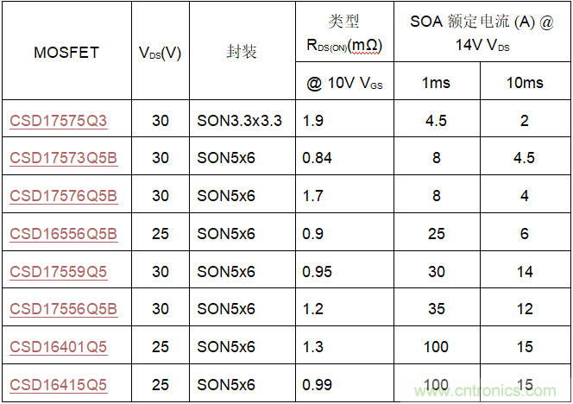This screenshot has width=573, height=404.
Task: Click the CSD17573Q5B part link
Action: tap(63, 158)
